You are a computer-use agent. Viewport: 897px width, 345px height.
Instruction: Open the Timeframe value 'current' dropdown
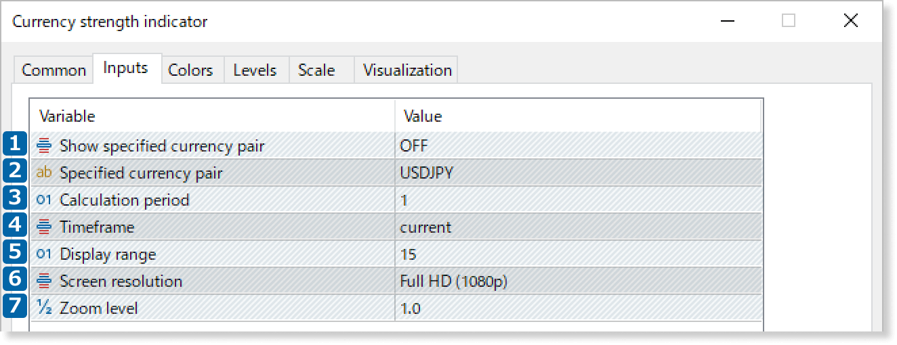[x=579, y=227]
